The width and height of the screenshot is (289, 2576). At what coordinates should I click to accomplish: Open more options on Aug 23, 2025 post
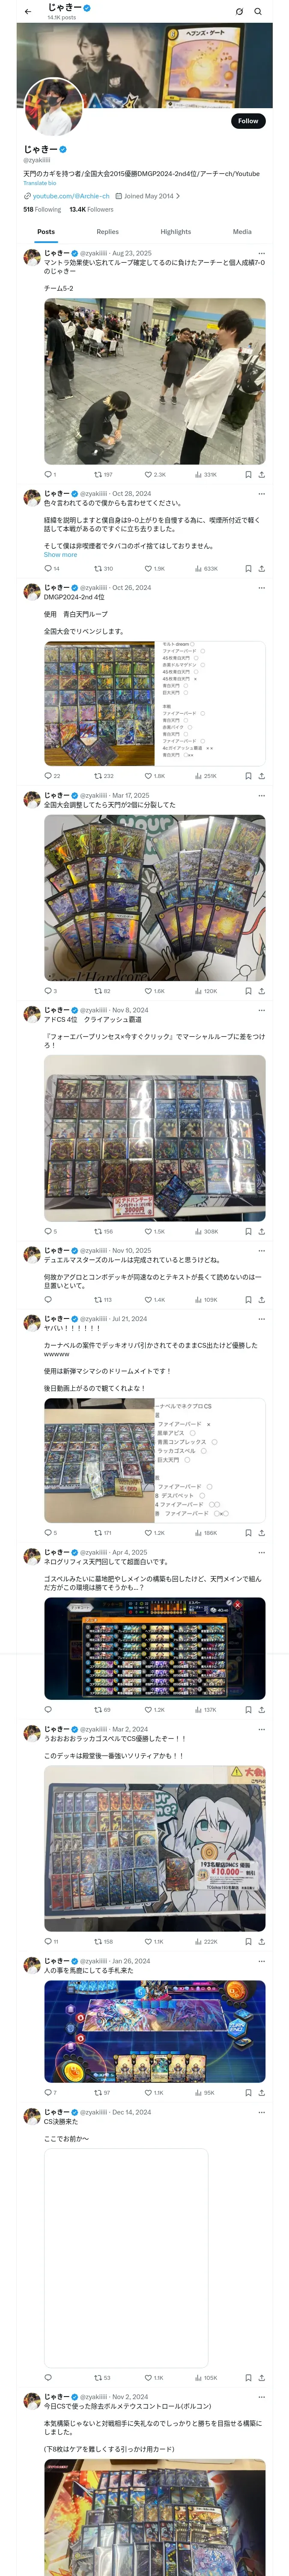262,253
